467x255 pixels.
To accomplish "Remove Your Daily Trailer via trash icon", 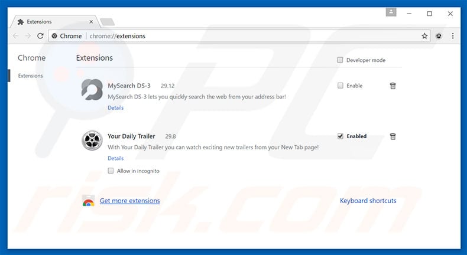I will pyautogui.click(x=393, y=136).
